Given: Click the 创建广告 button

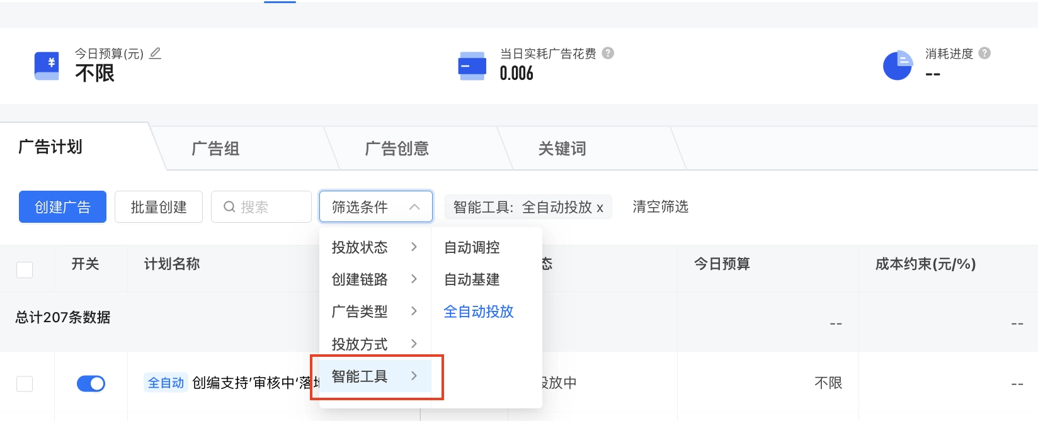Looking at the screenshot, I should pyautogui.click(x=62, y=206).
